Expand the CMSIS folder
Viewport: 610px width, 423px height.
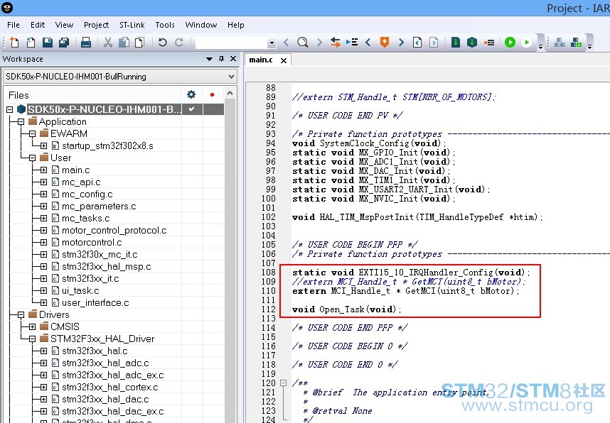(x=32, y=326)
